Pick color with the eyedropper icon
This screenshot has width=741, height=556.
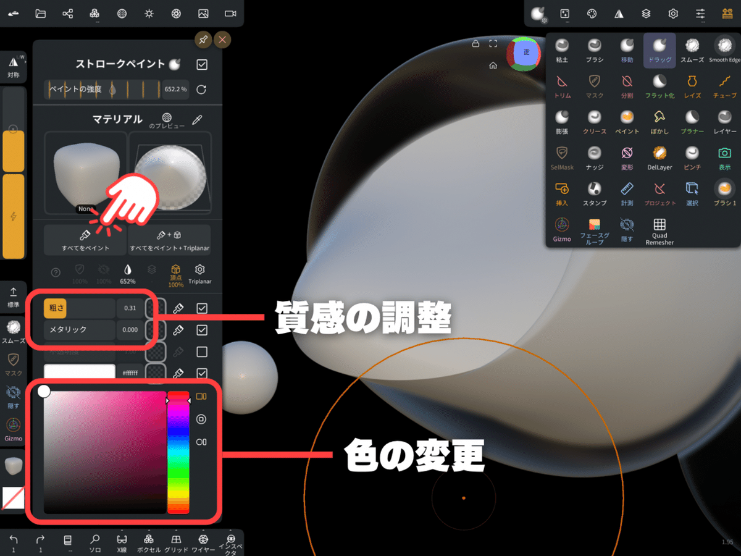tap(198, 119)
